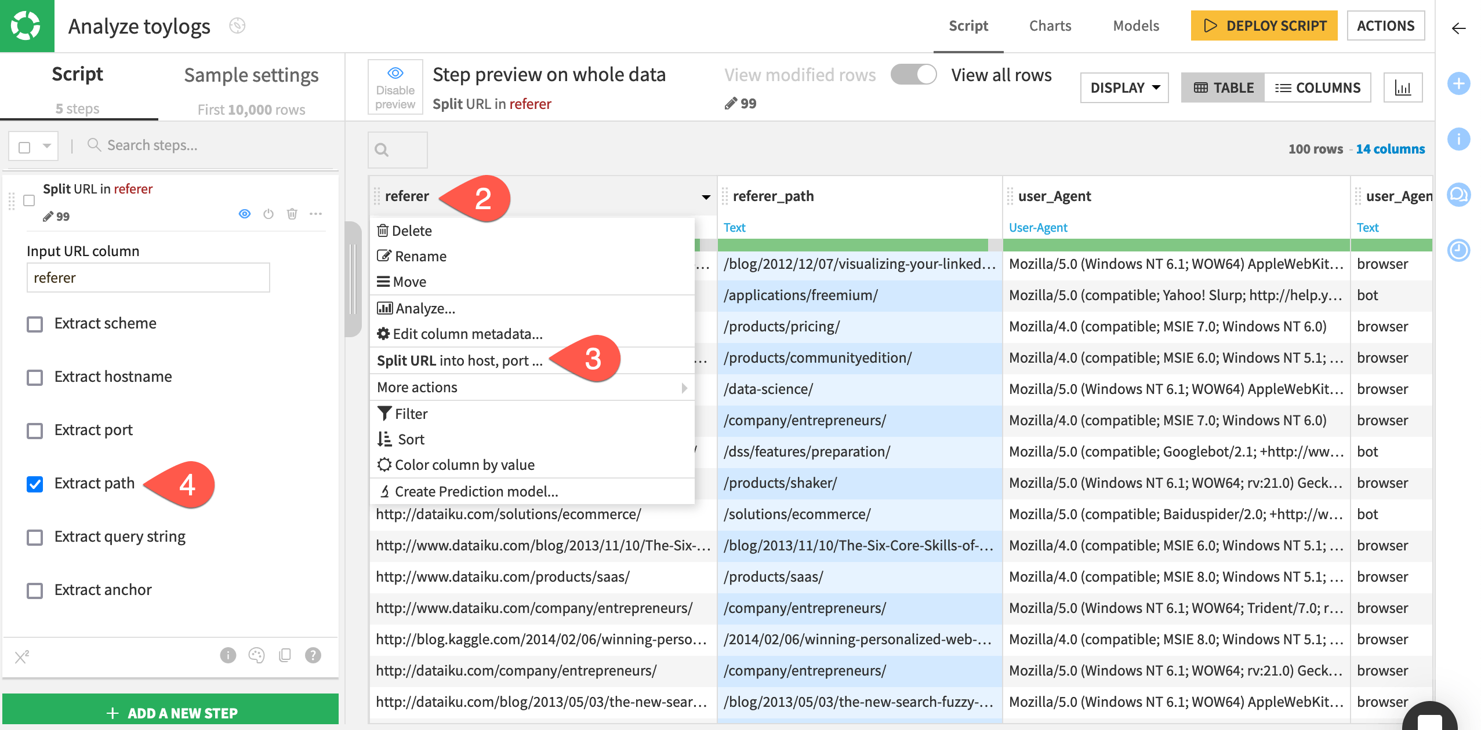Open step history with the clock icon

(1459, 251)
